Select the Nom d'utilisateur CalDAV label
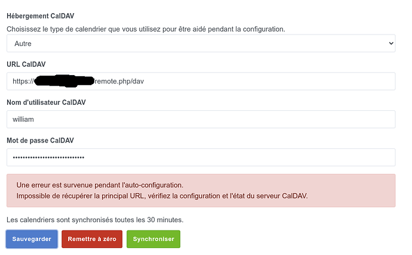412x255 pixels. click(x=46, y=102)
